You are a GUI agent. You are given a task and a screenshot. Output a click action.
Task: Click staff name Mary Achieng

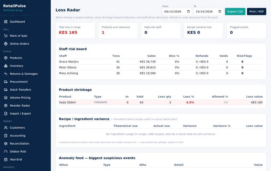pyautogui.click(x=68, y=73)
